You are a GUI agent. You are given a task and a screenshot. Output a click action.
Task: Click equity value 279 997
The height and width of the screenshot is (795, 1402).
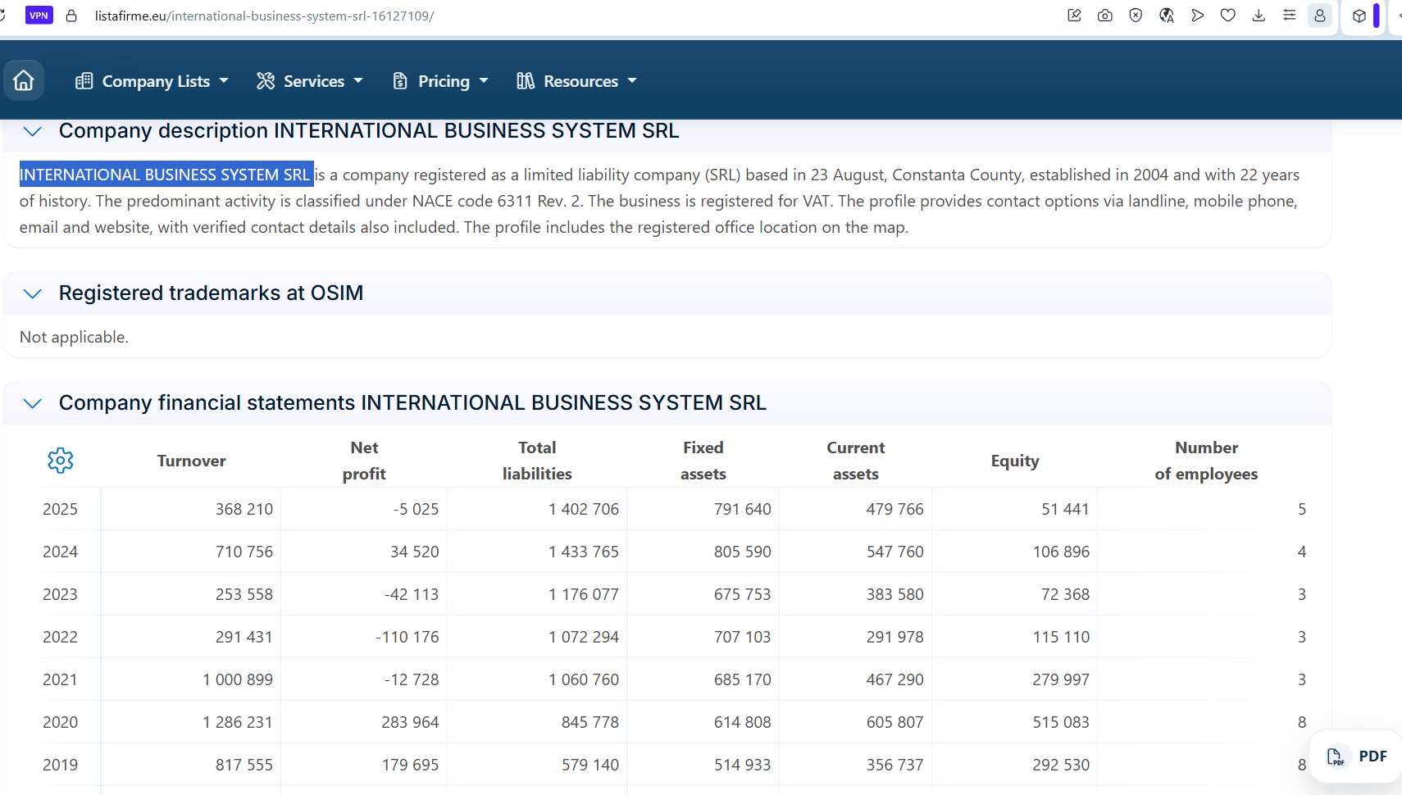[x=1061, y=679]
